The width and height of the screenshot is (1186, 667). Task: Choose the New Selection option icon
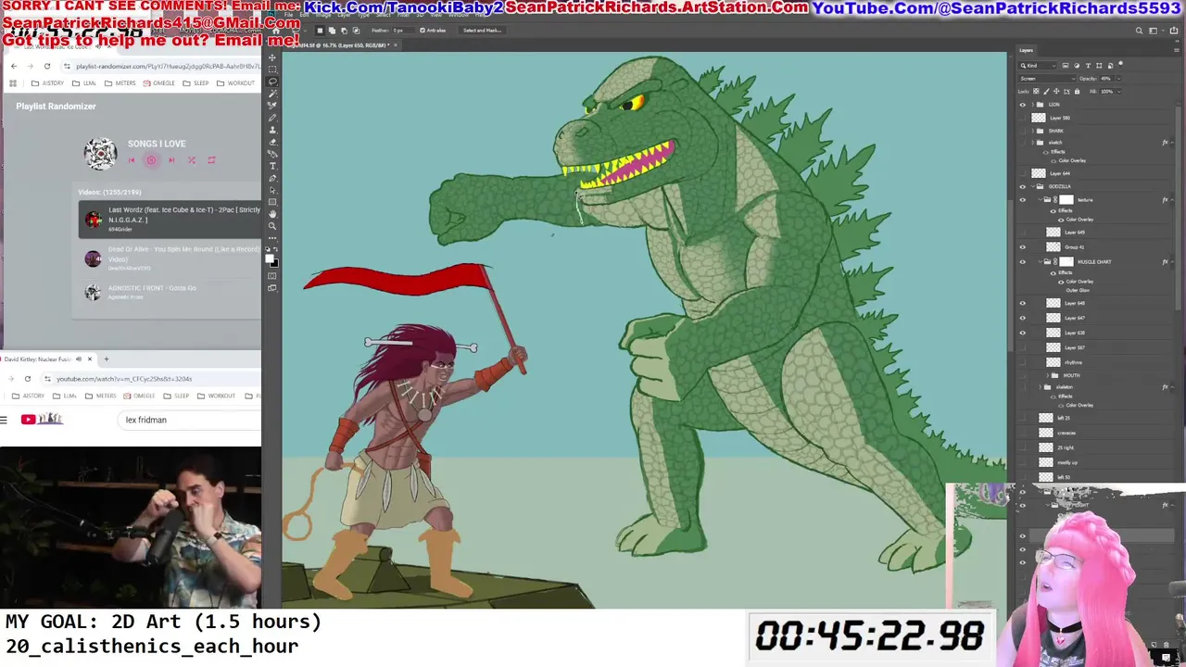(320, 31)
